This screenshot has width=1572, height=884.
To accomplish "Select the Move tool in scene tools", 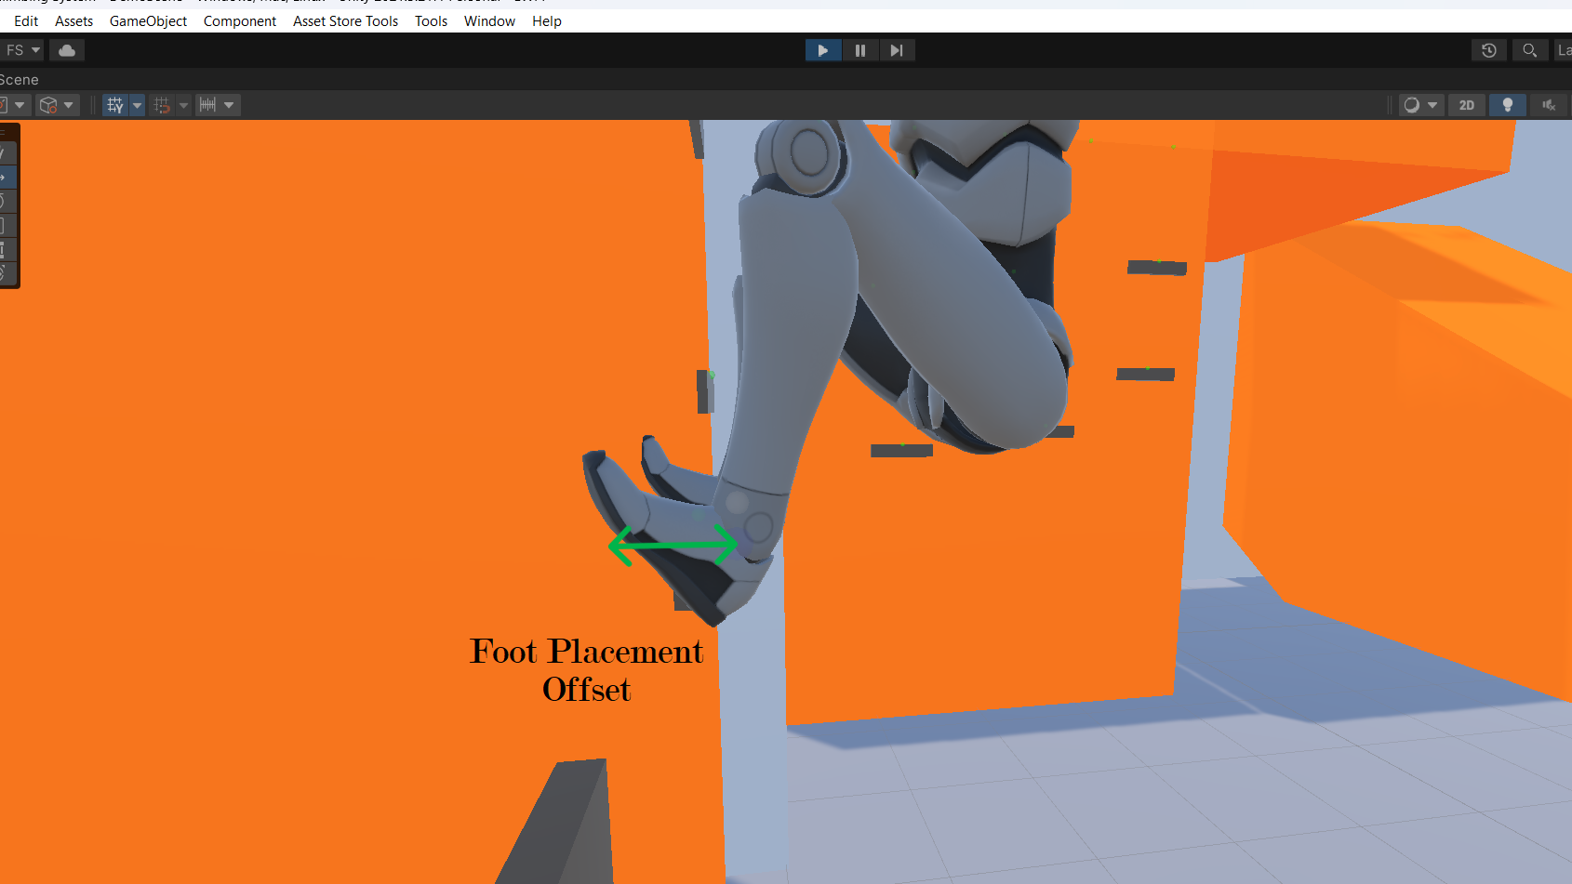I will [x=5, y=177].
